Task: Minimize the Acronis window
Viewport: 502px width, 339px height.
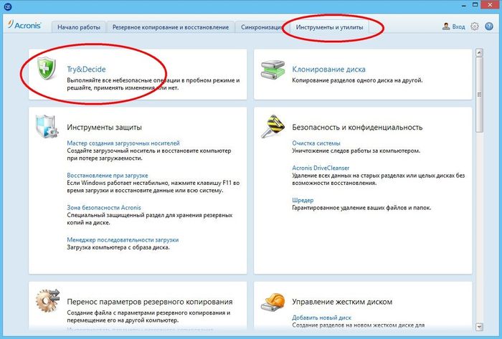Action: (x=464, y=5)
